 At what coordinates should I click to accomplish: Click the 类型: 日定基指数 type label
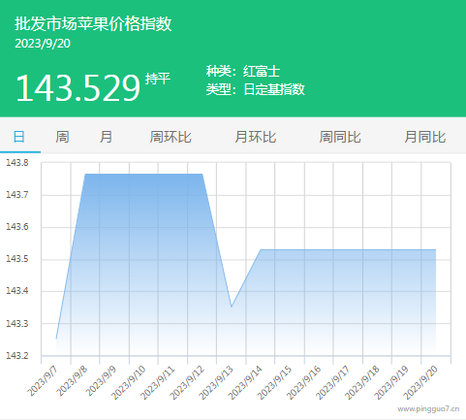coord(256,89)
